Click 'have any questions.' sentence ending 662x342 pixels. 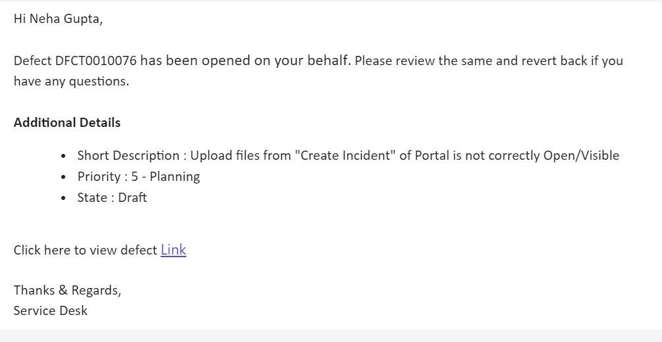pyautogui.click(x=71, y=82)
